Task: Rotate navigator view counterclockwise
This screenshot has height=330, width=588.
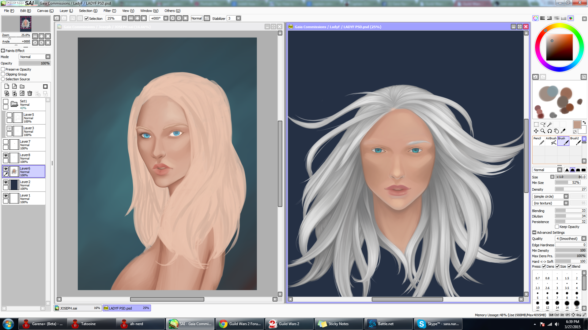Action: [x=35, y=42]
